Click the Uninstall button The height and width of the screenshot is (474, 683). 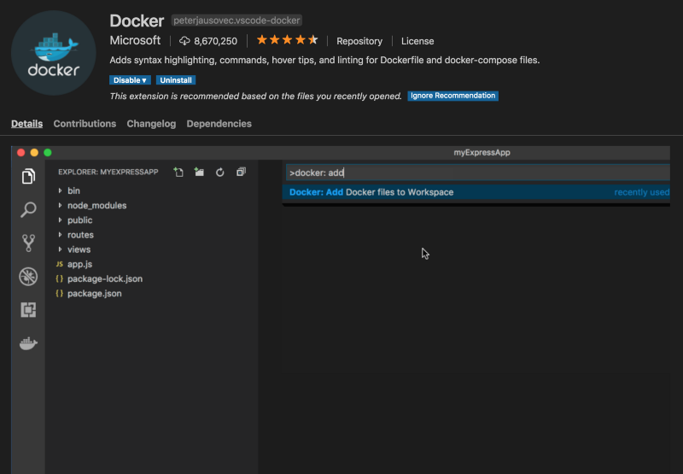coord(176,80)
